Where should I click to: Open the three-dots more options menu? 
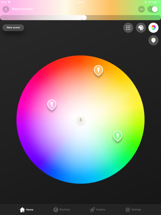pyautogui.click(x=141, y=9)
